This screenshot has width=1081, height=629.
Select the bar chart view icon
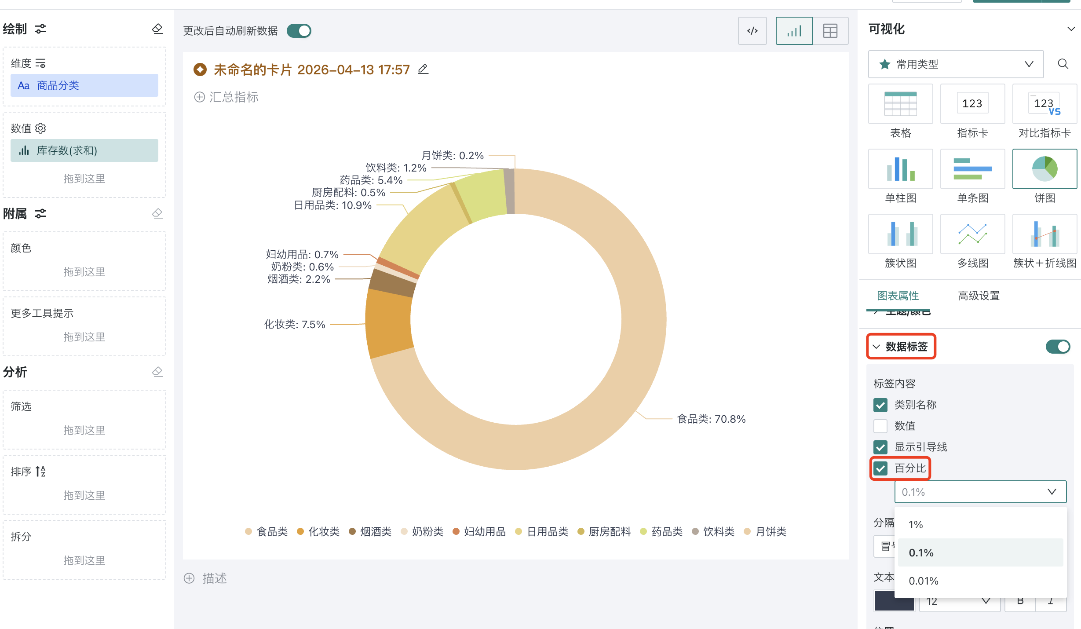tap(794, 31)
